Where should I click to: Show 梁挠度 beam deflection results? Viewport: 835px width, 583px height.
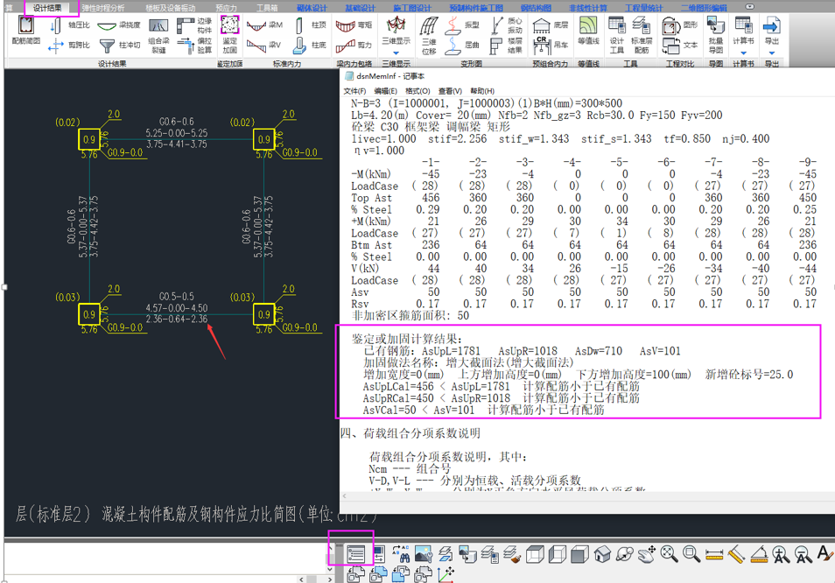coord(119,25)
